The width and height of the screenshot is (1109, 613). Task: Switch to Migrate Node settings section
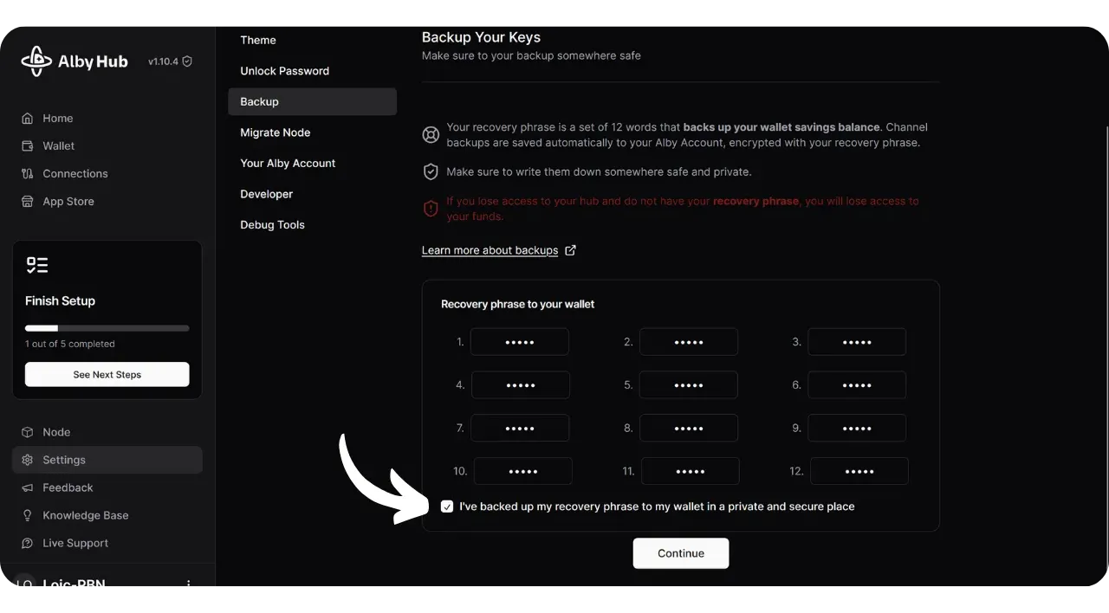275,132
